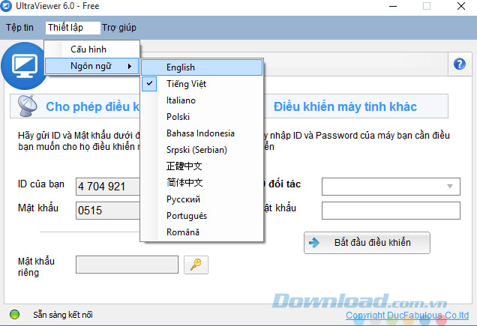Click the blue help question mark icon
The image size is (477, 326).
coord(459,64)
